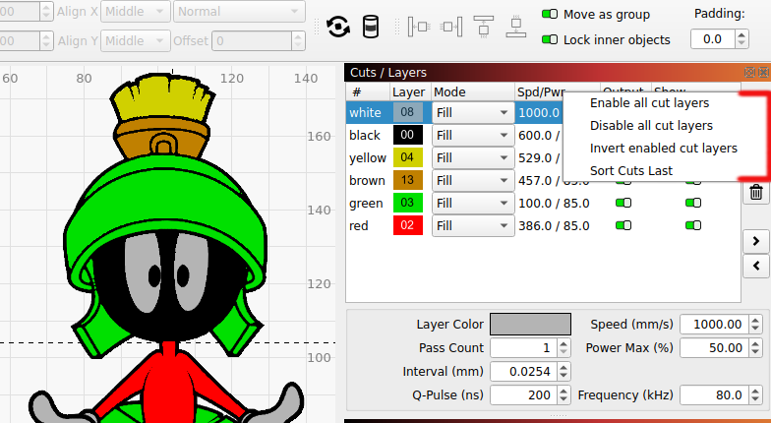Click the dock-to-top alignment icon
The image size is (771, 423).
pyautogui.click(x=484, y=27)
